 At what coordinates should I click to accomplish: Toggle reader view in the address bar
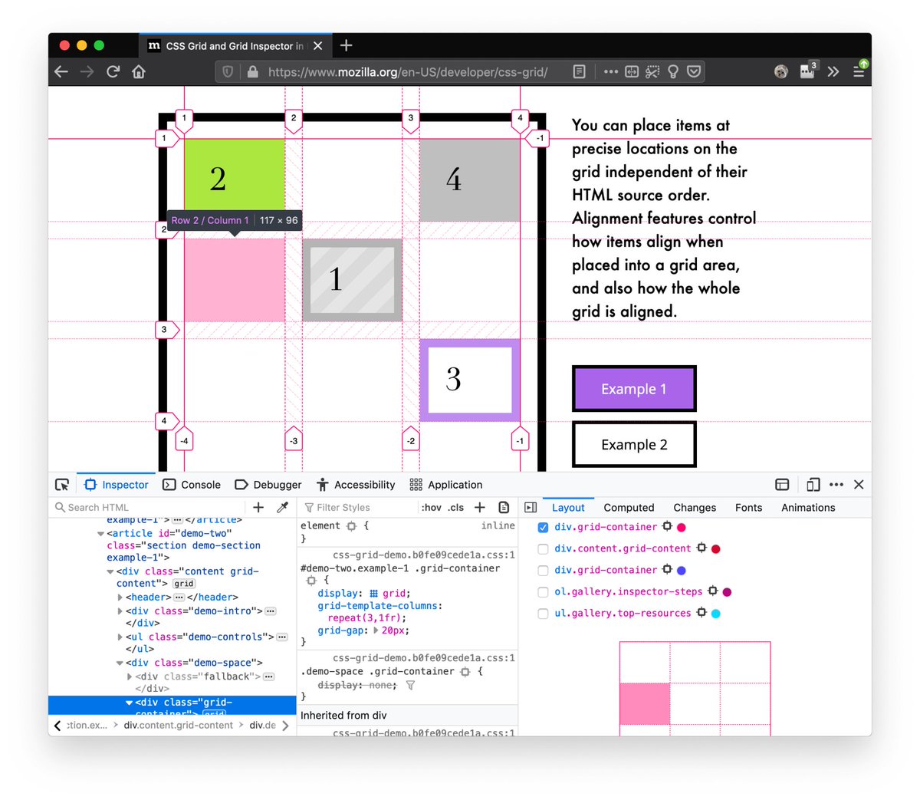click(580, 71)
